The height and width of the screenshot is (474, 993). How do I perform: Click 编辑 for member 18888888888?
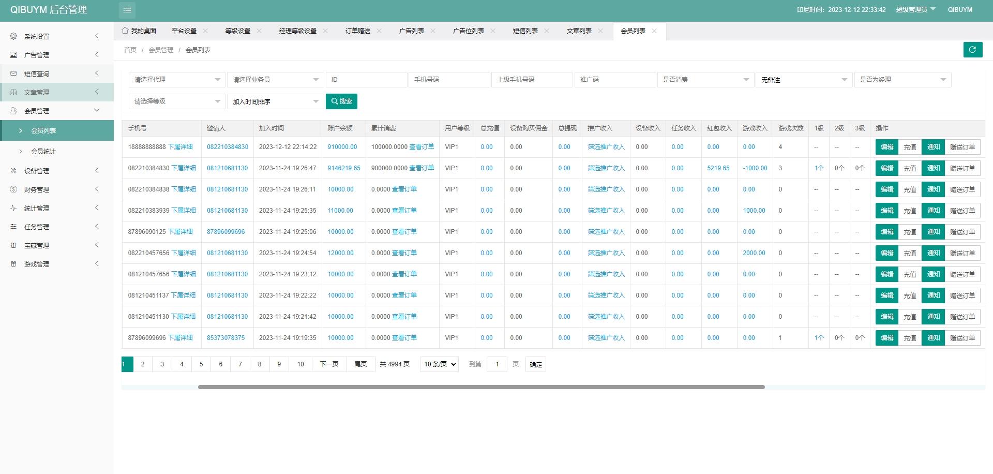click(x=886, y=147)
